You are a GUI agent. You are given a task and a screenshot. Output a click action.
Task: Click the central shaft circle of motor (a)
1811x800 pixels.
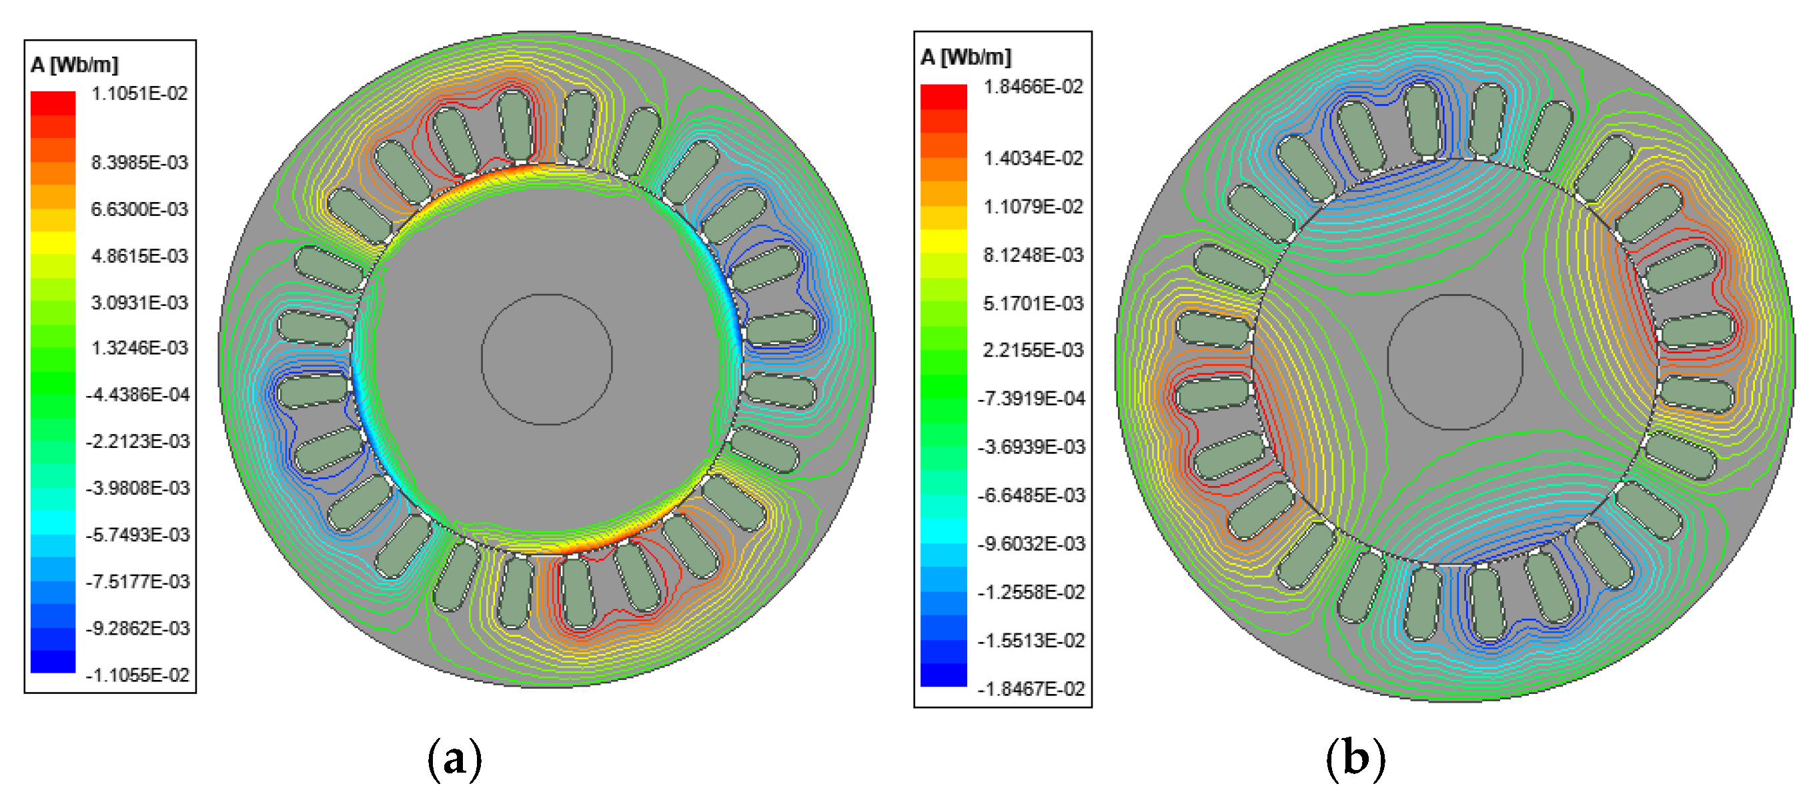pos(546,359)
